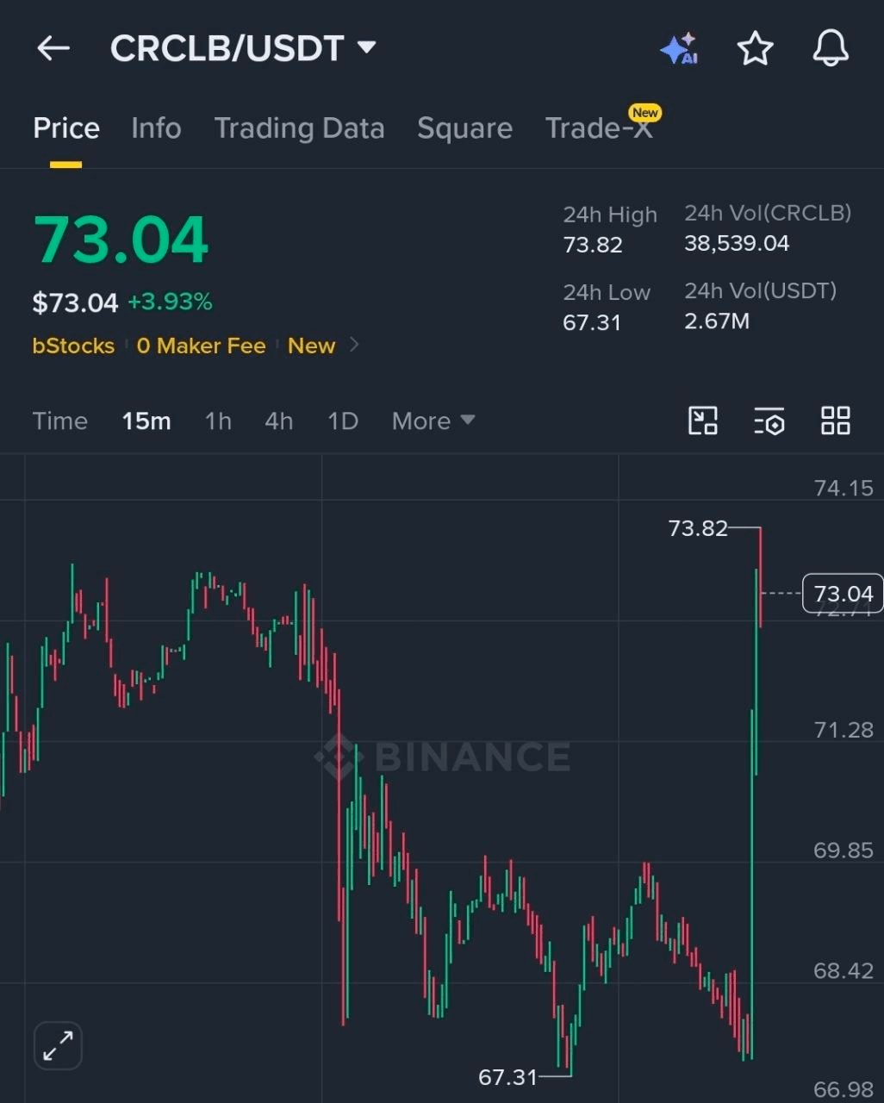Open the Square tab
Image resolution: width=884 pixels, height=1103 pixels.
coord(464,128)
